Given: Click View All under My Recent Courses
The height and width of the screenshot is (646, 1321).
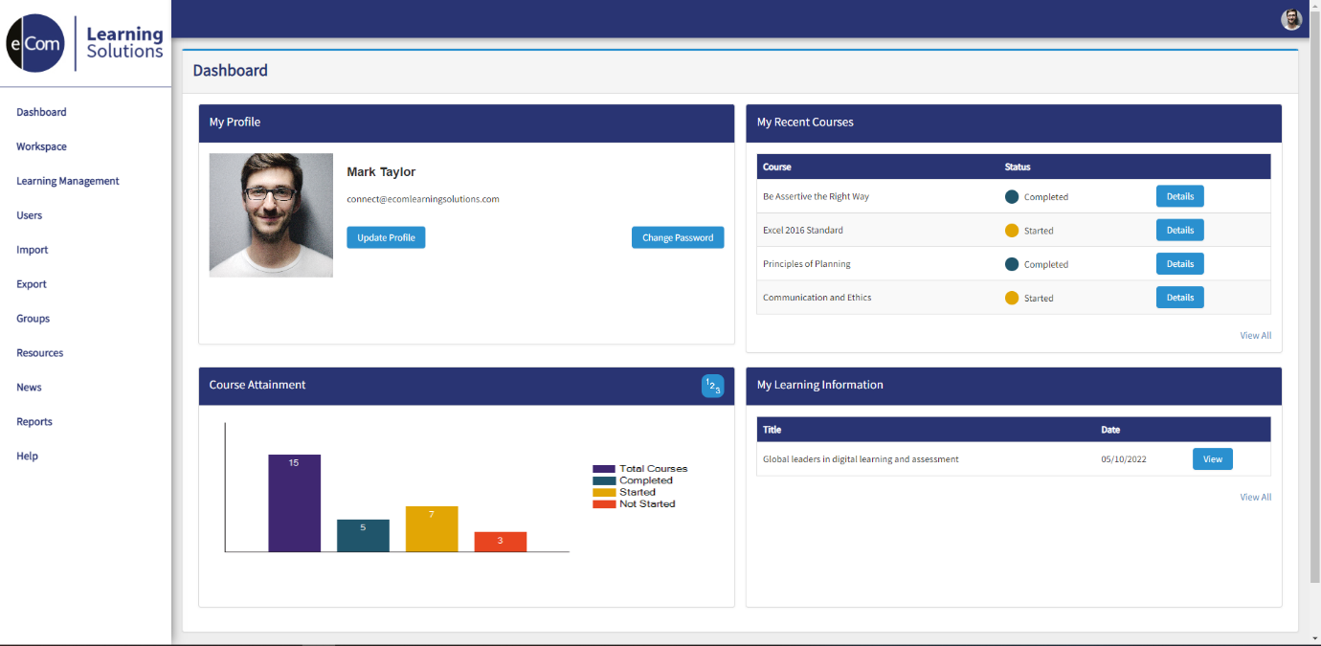Looking at the screenshot, I should (x=1255, y=335).
